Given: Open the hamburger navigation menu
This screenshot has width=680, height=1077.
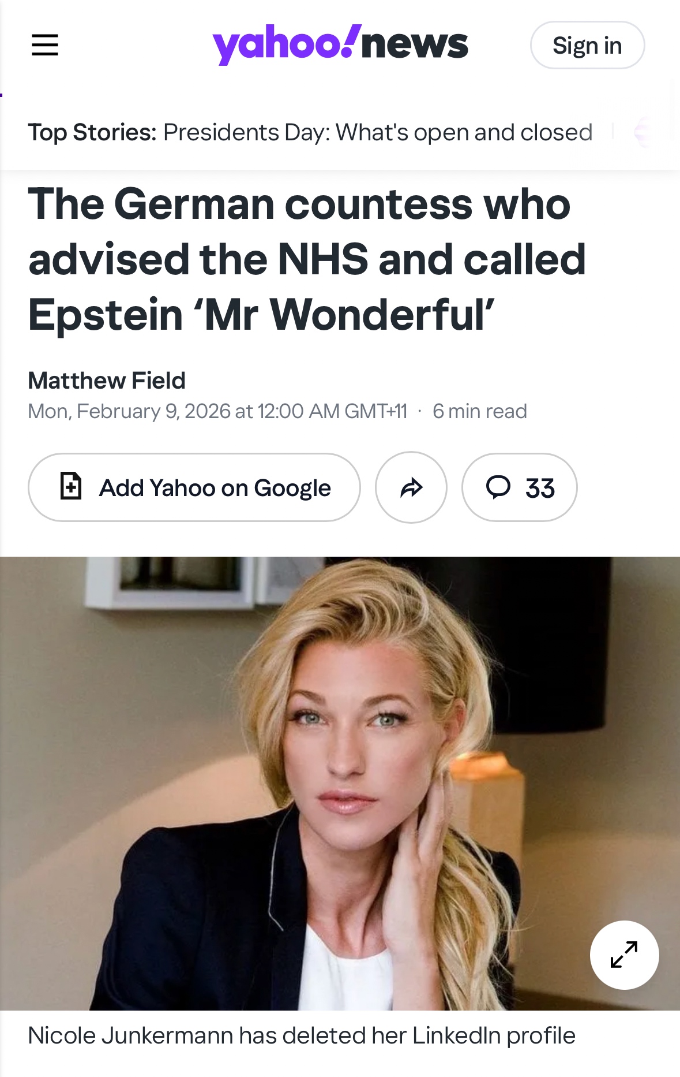Looking at the screenshot, I should click(45, 45).
